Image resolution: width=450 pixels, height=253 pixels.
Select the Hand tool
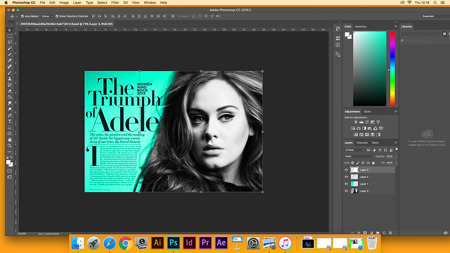tap(10, 139)
